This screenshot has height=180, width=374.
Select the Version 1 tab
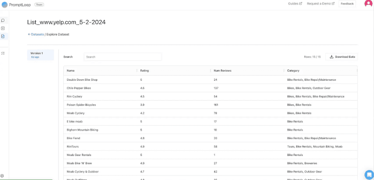(41, 55)
